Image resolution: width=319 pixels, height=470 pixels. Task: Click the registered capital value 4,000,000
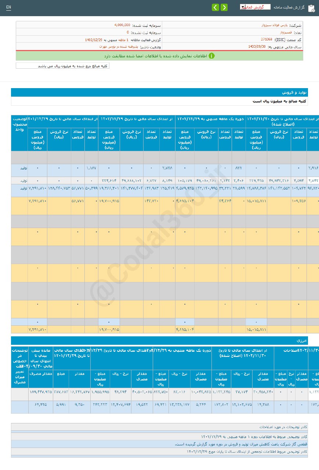(122, 25)
